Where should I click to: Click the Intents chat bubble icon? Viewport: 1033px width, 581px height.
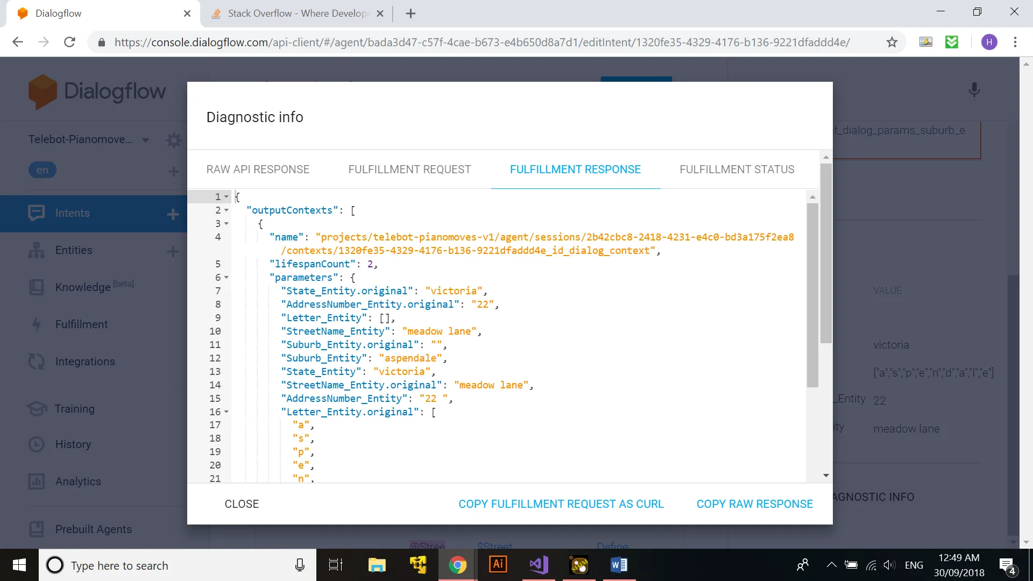(36, 213)
